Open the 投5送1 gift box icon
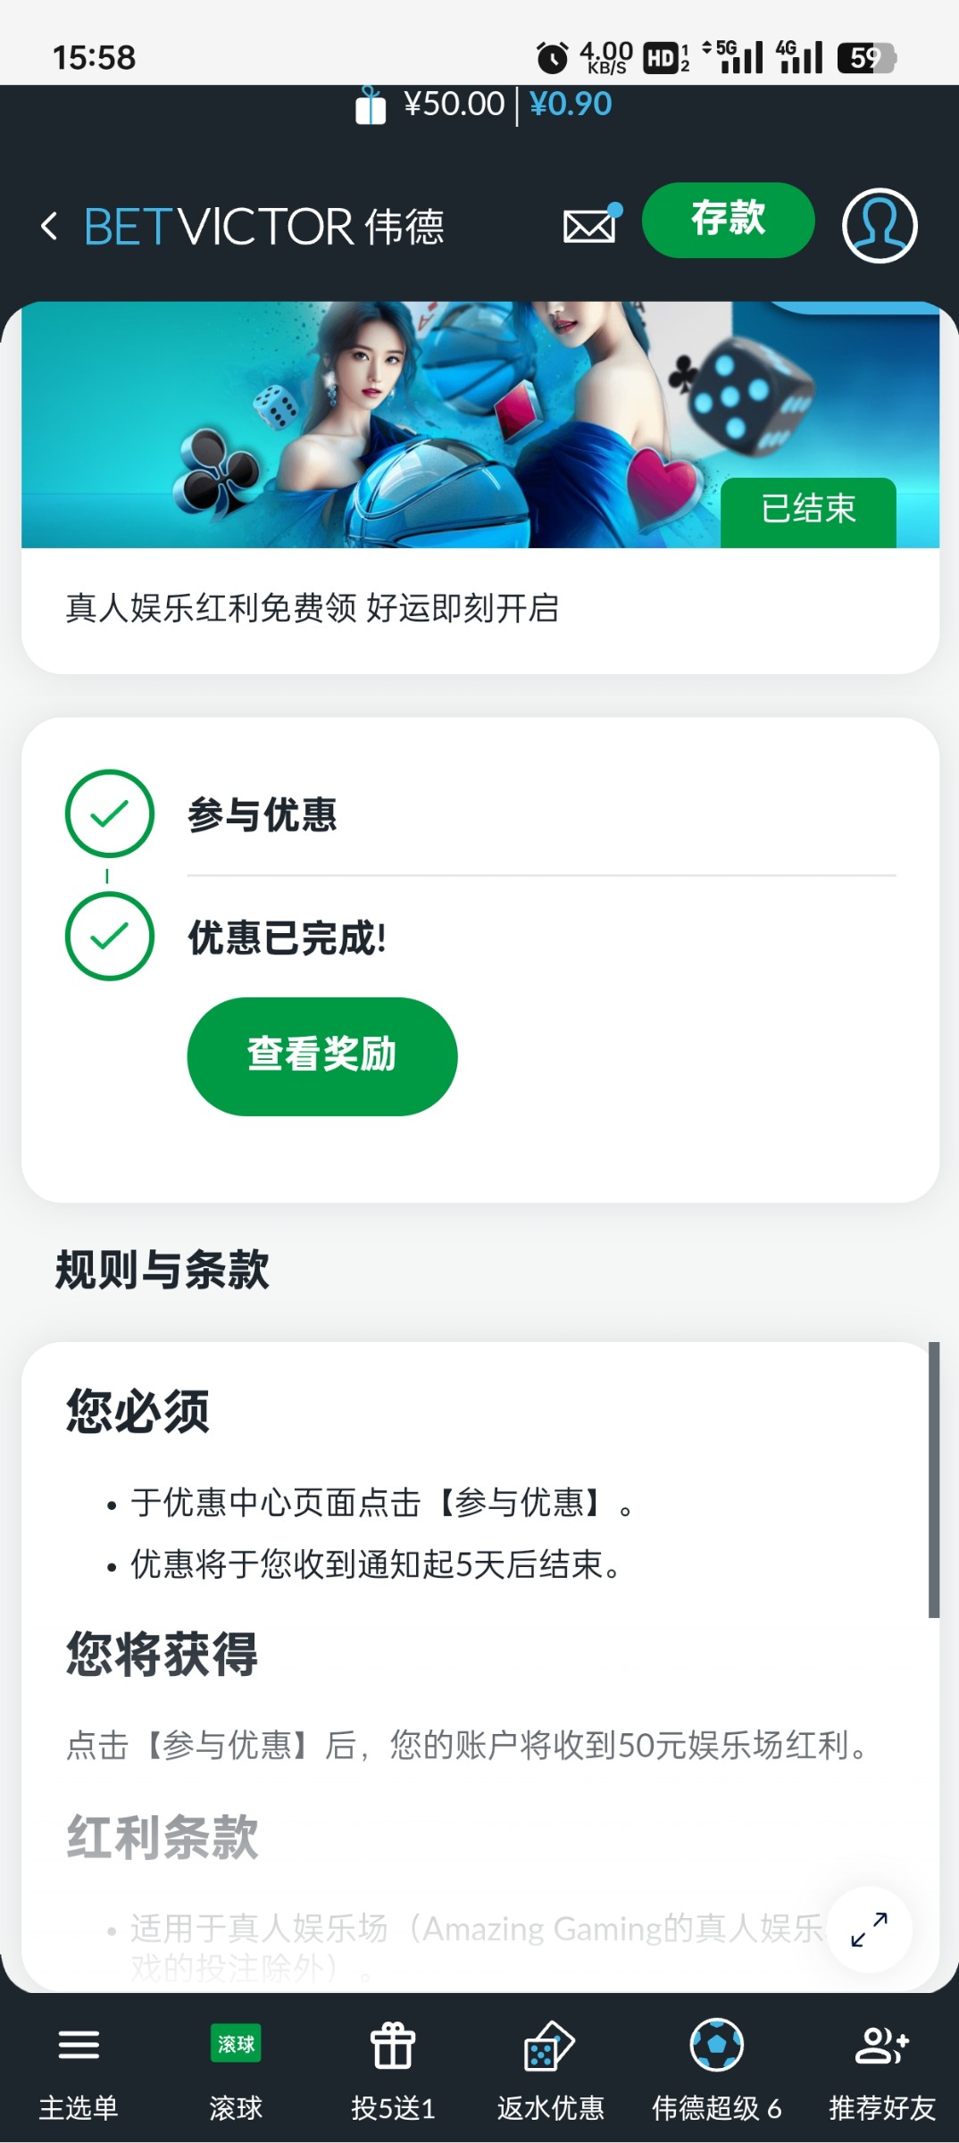This screenshot has width=959, height=2143. click(393, 2045)
